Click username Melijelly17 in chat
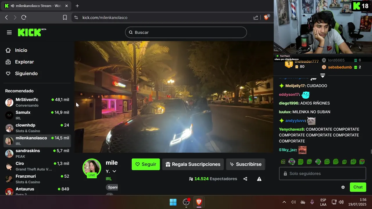 (295, 86)
